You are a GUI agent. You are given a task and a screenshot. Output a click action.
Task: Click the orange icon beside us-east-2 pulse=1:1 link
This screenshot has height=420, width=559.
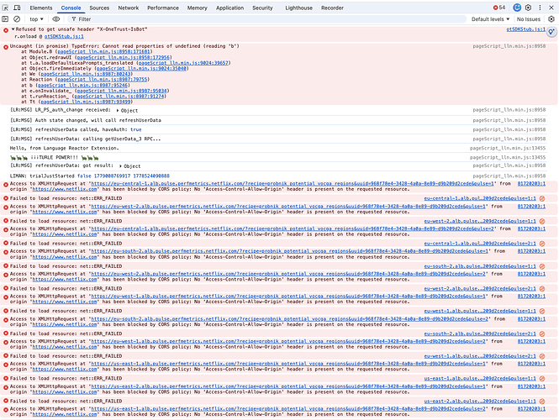(x=542, y=402)
